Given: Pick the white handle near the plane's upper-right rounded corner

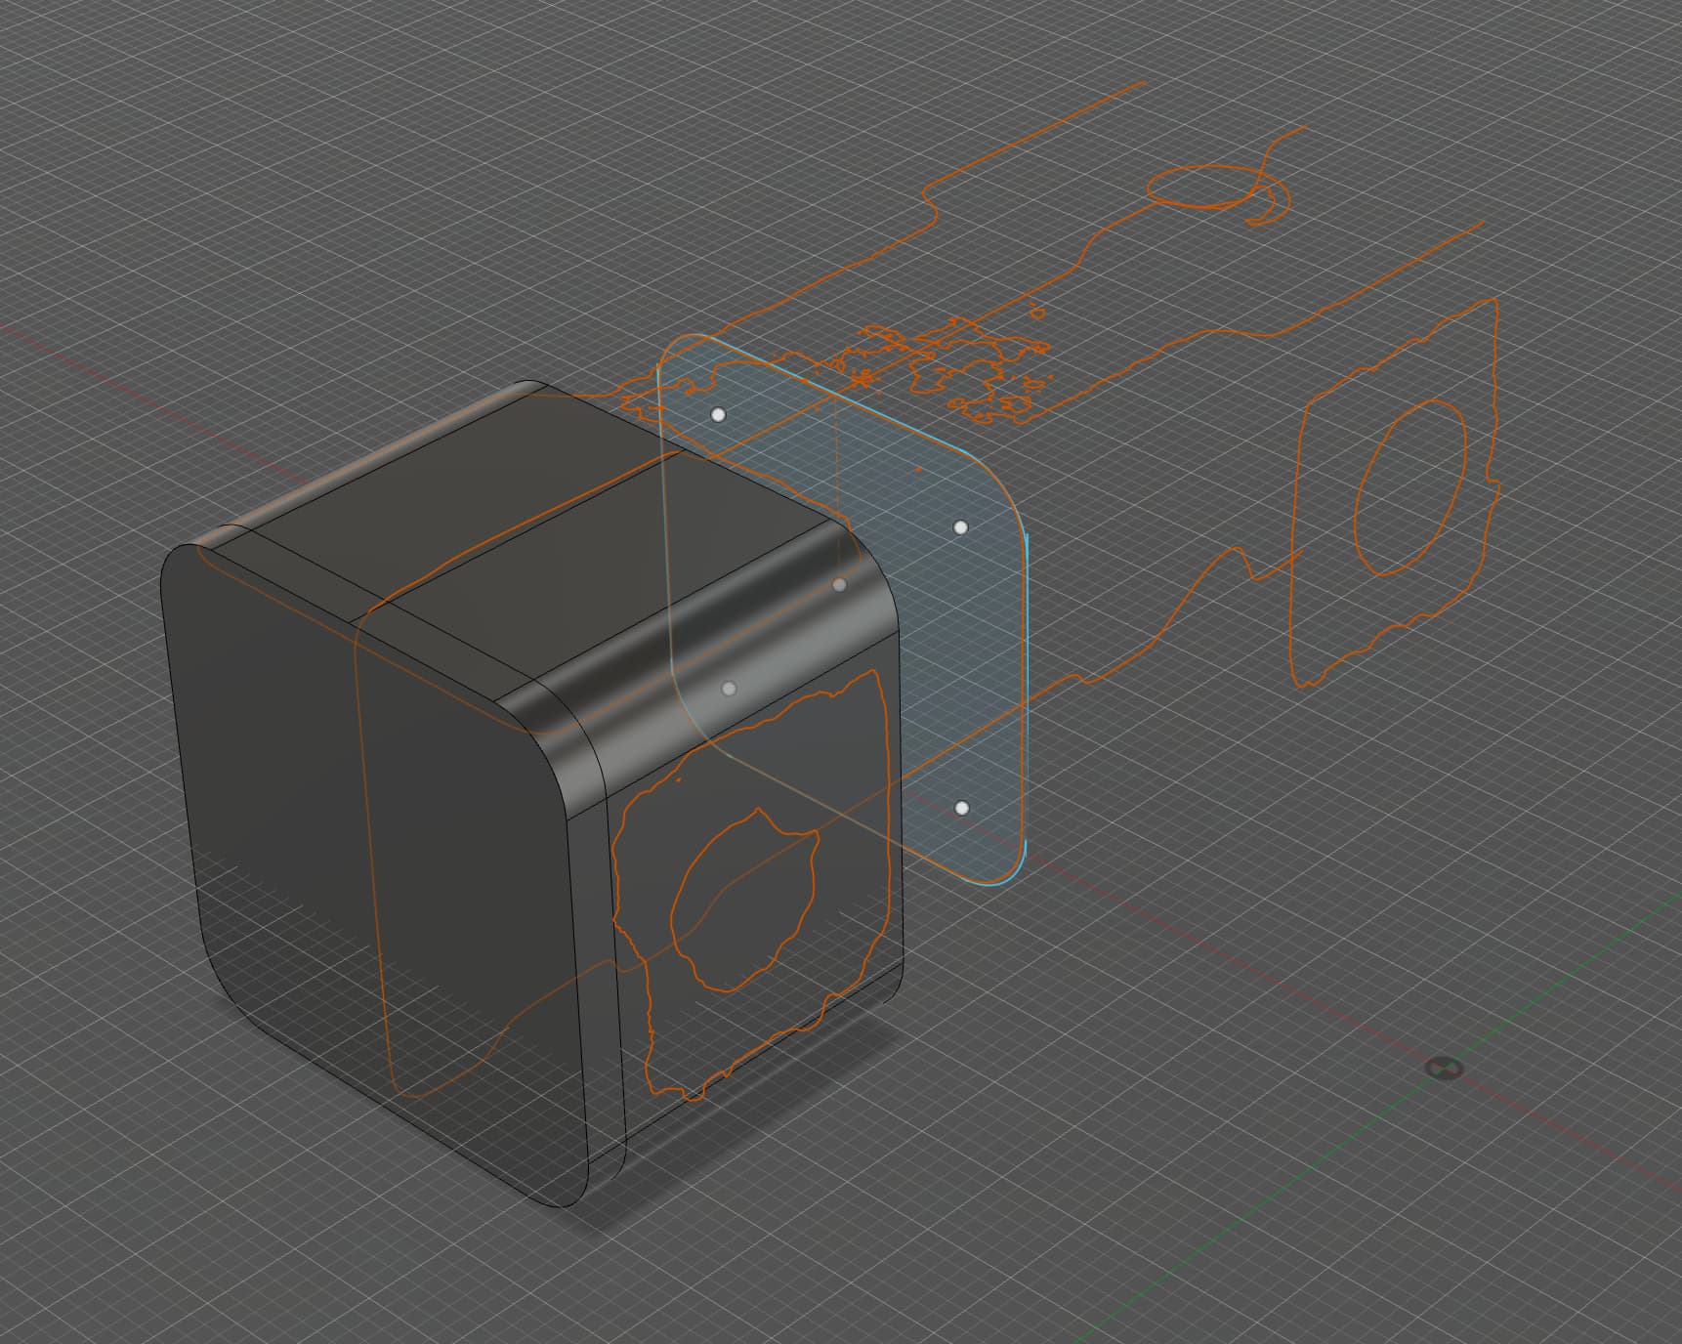Looking at the screenshot, I should tap(960, 527).
